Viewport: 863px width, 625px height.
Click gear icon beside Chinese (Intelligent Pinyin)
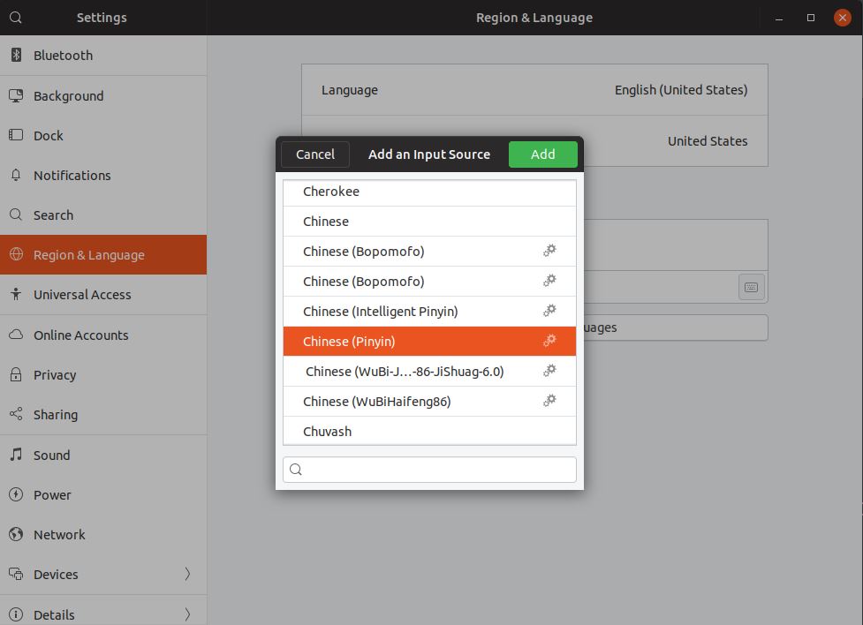[549, 311]
